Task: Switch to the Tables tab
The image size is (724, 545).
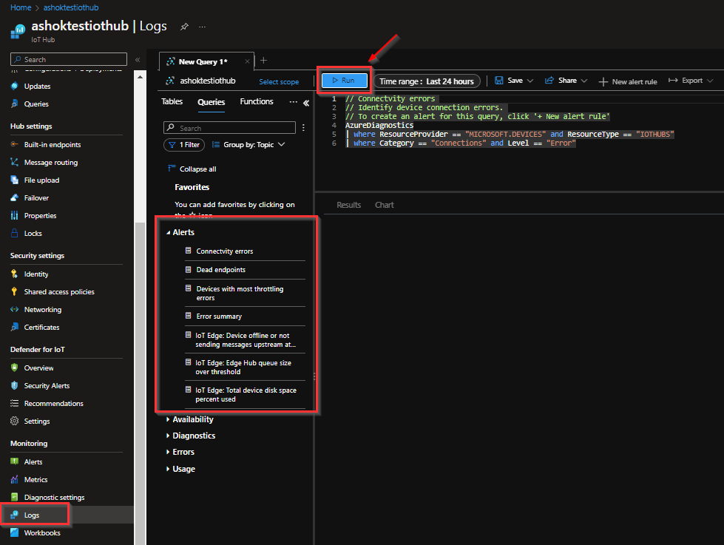Action: 172,101
